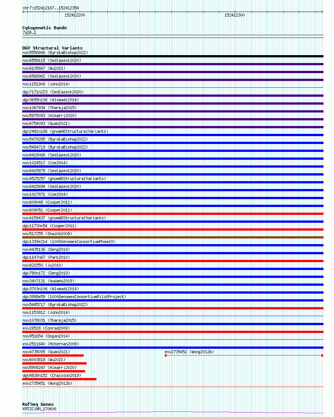The width and height of the screenshot is (334, 417).
Task: Click the KMT2C|NM_170606 gene label
Action: tap(39, 409)
